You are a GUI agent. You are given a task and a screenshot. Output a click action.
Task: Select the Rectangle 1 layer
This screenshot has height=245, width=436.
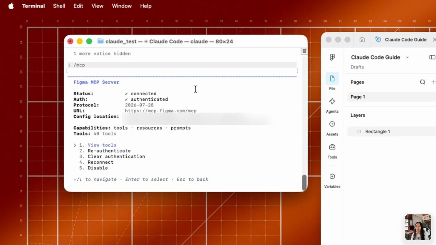click(392, 131)
